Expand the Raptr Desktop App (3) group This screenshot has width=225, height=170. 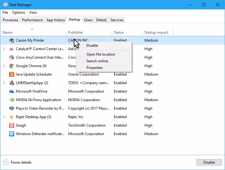pyautogui.click(x=4, y=117)
